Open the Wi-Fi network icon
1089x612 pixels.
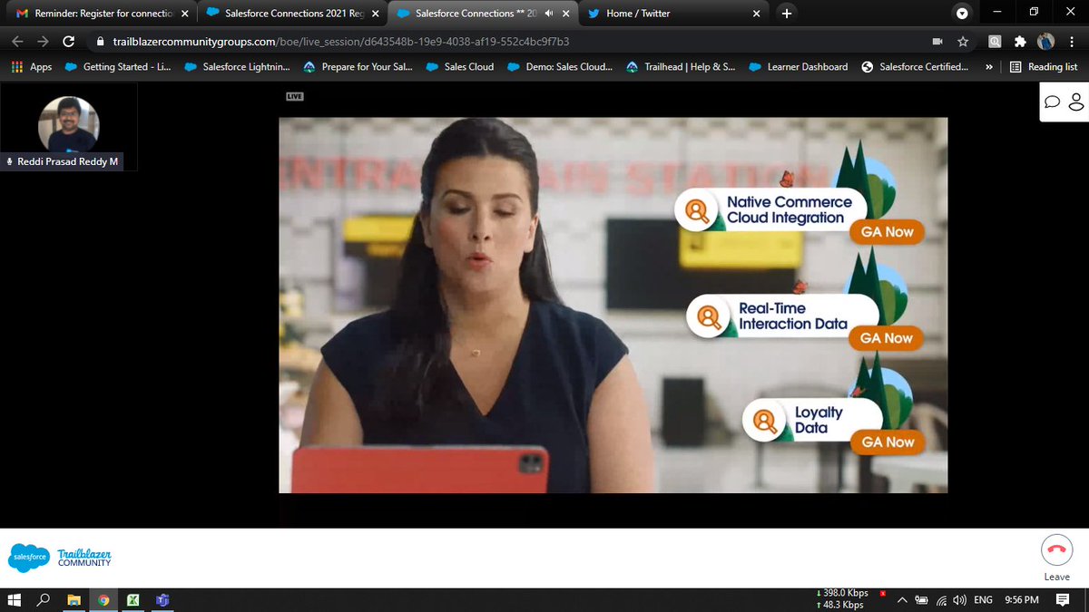(x=942, y=599)
